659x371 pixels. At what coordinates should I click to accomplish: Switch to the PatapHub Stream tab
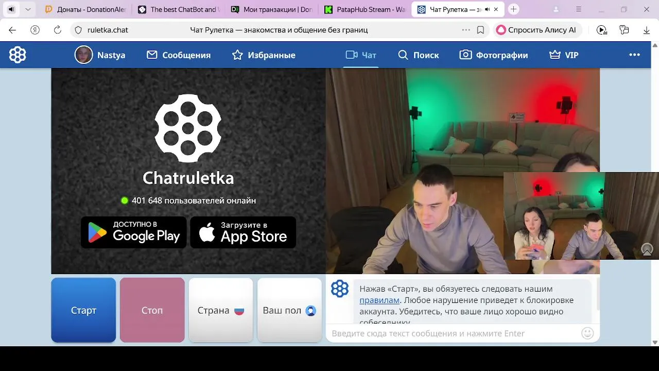click(365, 9)
